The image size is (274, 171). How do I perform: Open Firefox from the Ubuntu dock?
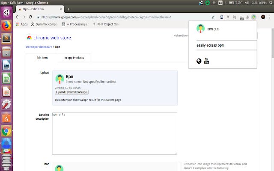(6, 26)
